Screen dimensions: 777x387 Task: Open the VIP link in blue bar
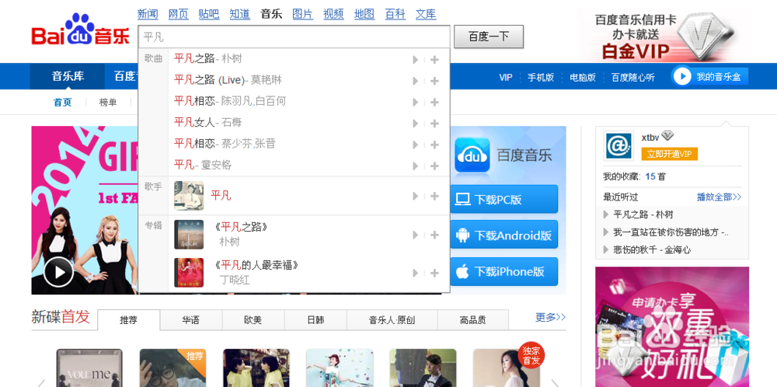pos(506,77)
